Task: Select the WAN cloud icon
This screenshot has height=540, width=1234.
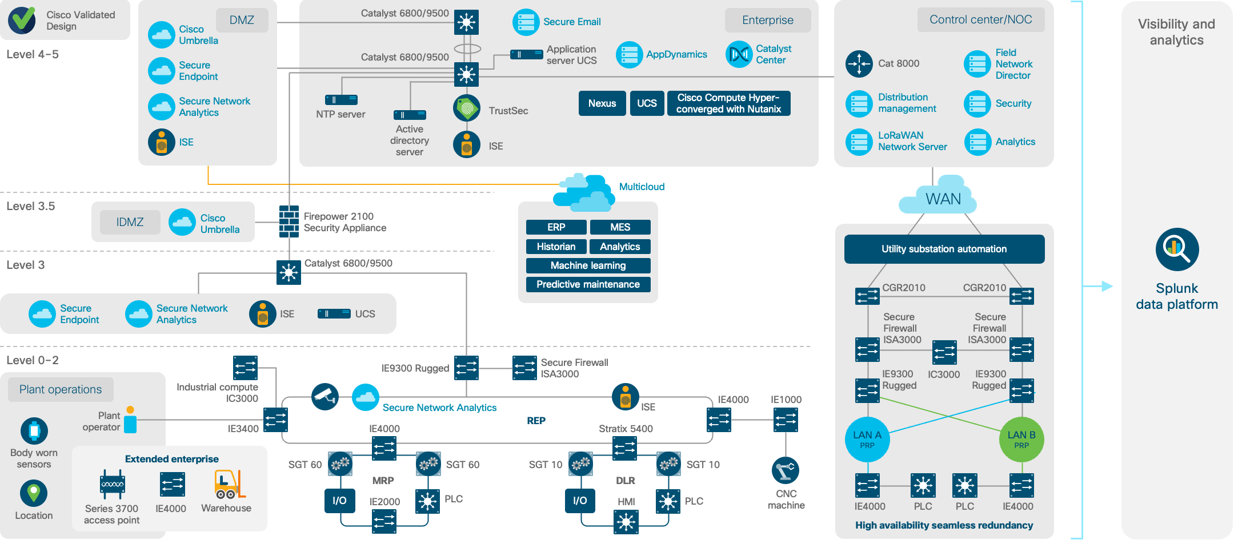Action: (x=937, y=195)
